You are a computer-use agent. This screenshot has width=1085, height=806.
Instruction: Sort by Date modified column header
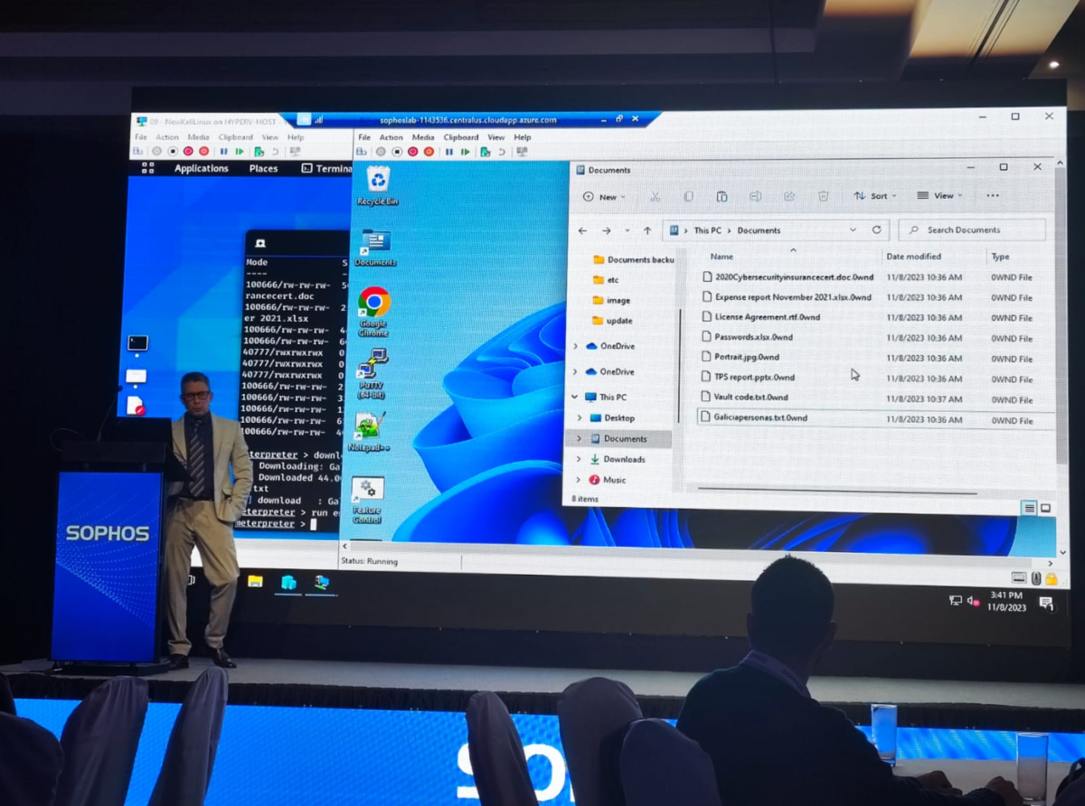[913, 257]
